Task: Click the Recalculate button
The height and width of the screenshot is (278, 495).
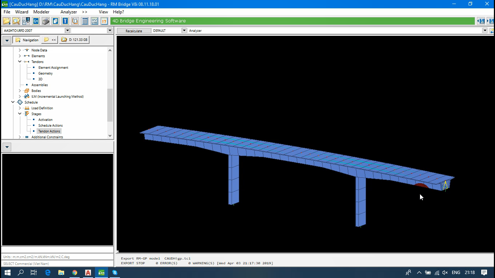Action: pyautogui.click(x=134, y=31)
